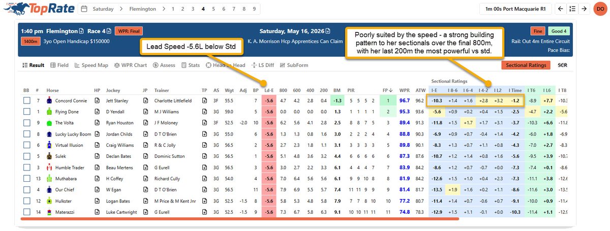This screenshot has height=231, width=610.
Task: Open Flying Done horse profile icon
Action: (97, 111)
